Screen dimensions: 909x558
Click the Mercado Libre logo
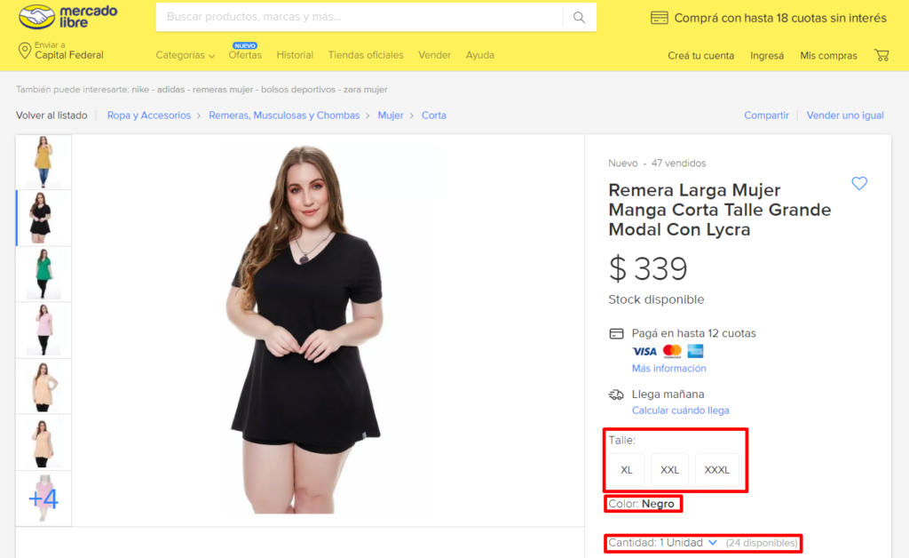pyautogui.click(x=67, y=18)
